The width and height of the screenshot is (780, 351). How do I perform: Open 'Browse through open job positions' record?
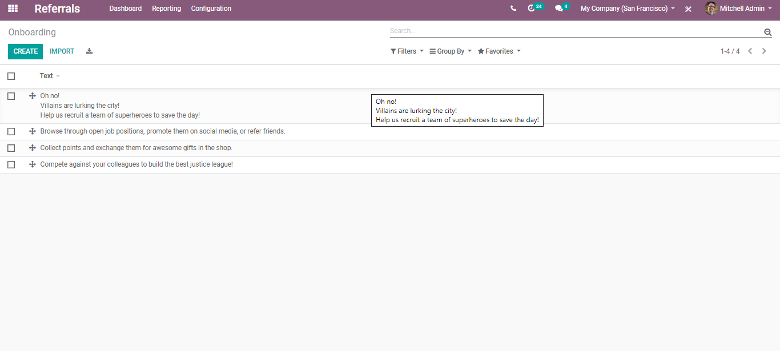pos(163,131)
